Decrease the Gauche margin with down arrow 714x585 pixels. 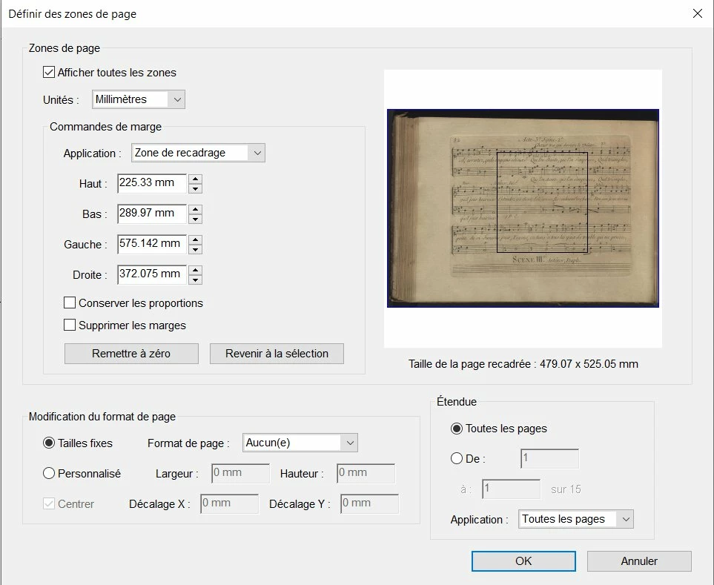click(195, 249)
